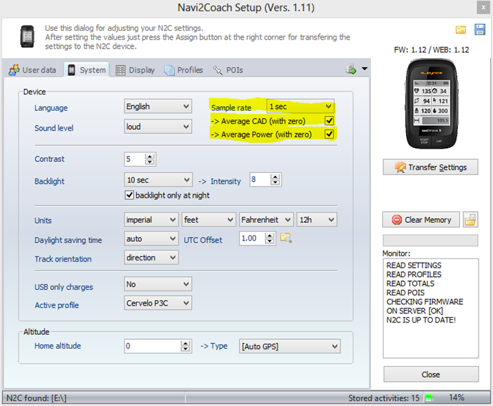Click the empty progress bar above Monitor
The width and height of the screenshot is (493, 406).
pyautogui.click(x=431, y=241)
